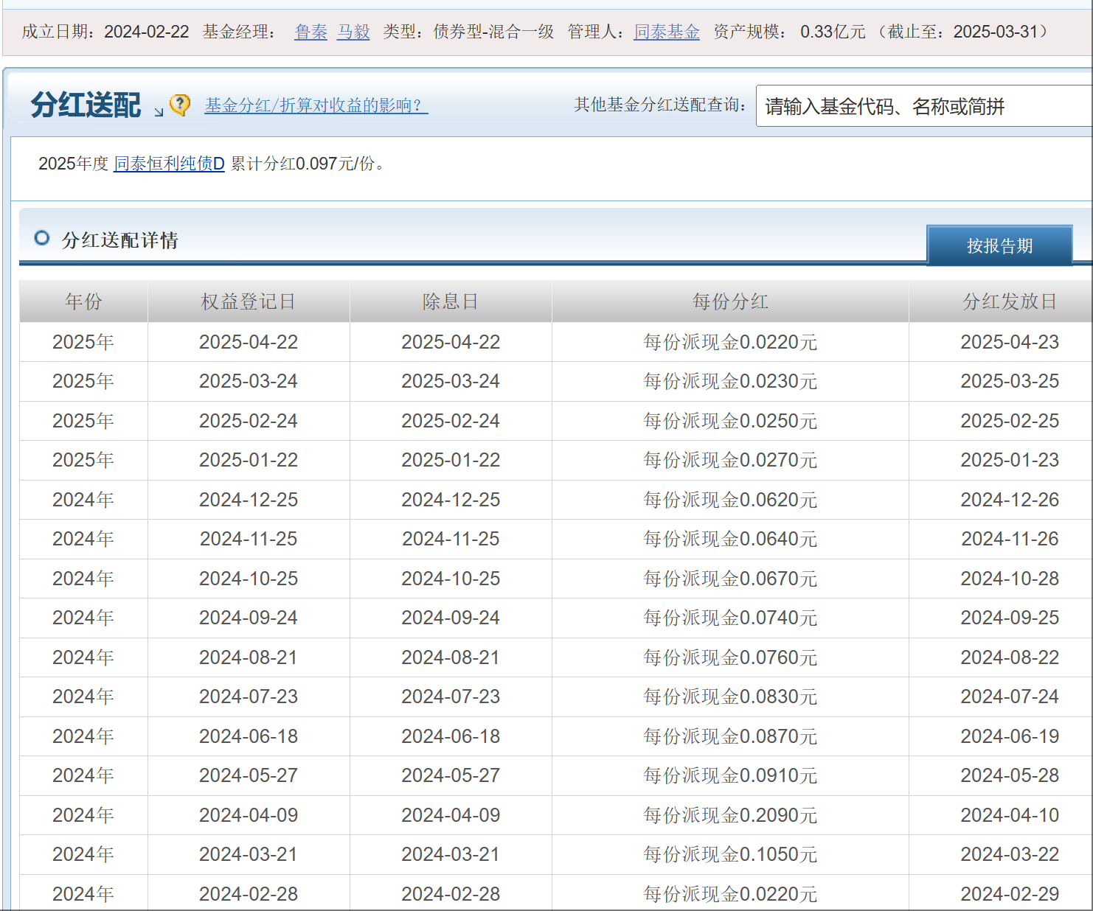Select 除息日 cell 2024-02-28

pos(451,894)
